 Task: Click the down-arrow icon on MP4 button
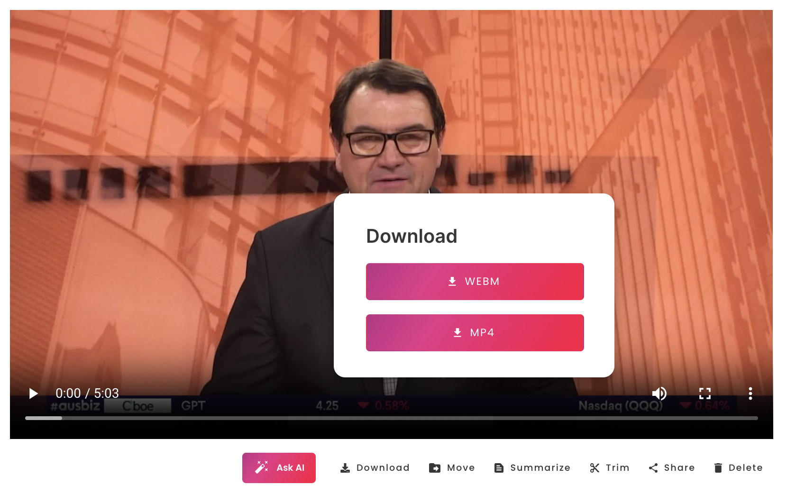[x=458, y=333]
